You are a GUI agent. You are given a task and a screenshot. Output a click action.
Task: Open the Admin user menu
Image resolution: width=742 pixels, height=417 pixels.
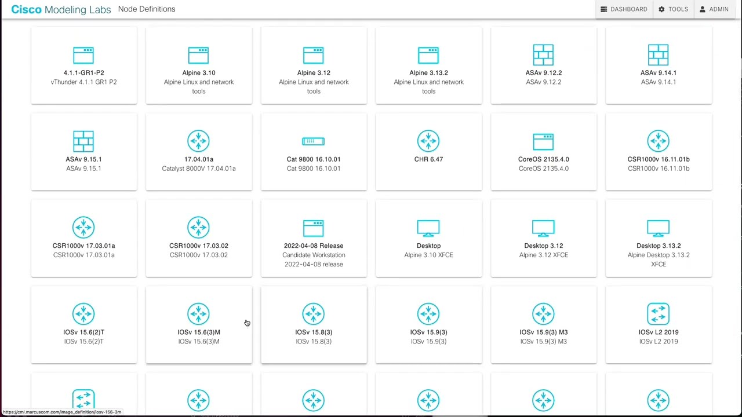714,9
